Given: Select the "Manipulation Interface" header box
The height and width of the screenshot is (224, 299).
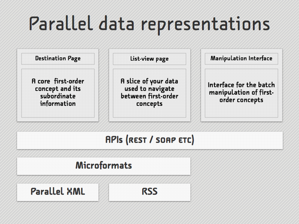Looking at the screenshot, I should (241, 59).
